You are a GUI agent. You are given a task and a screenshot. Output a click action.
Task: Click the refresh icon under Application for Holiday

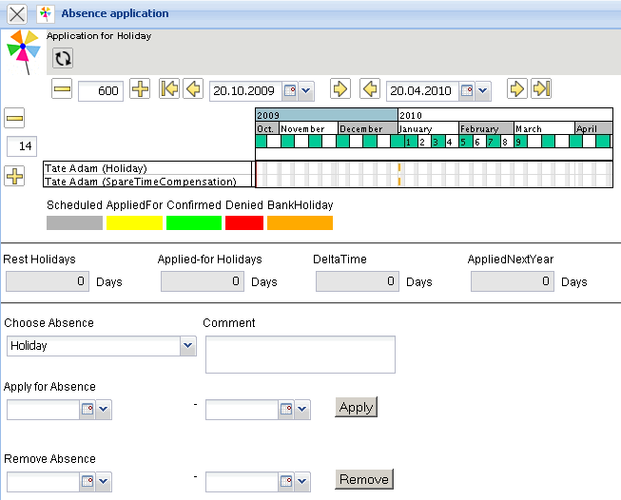[63, 59]
